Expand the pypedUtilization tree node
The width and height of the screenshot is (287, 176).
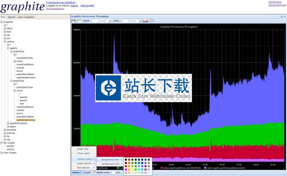8,123
